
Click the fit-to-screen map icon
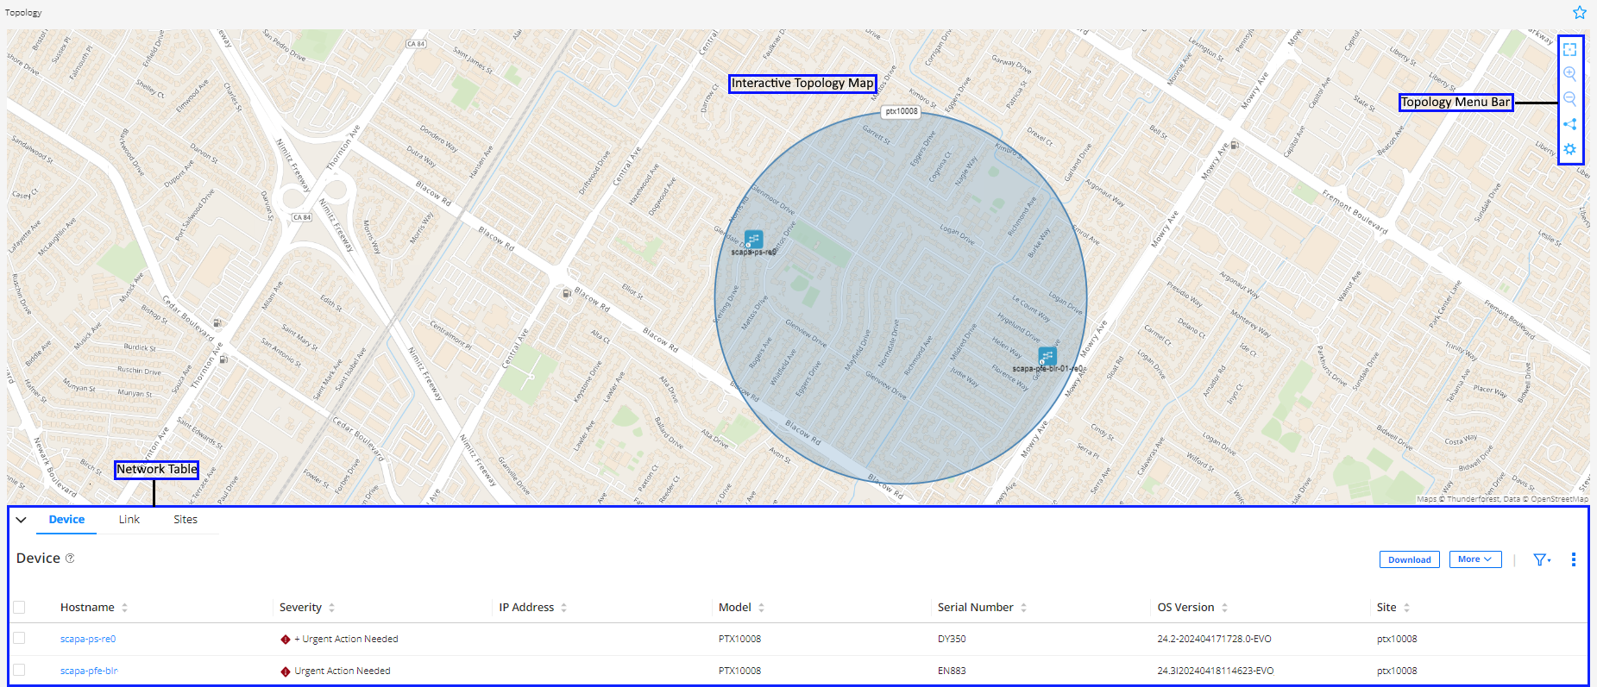point(1569,49)
